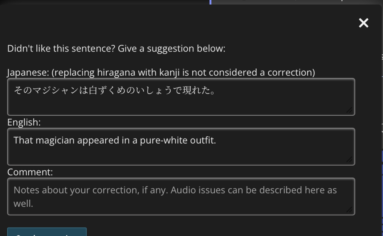Screen dimensions: 383x236
Task: Focus the Comment notes text box
Action: coord(181,196)
